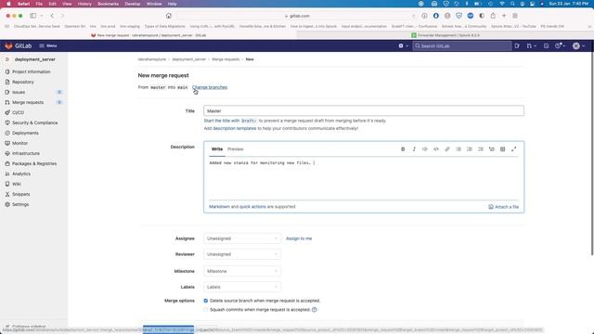This screenshot has height=334, width=594.
Task: Open the Labels dropdown
Action: click(x=242, y=287)
